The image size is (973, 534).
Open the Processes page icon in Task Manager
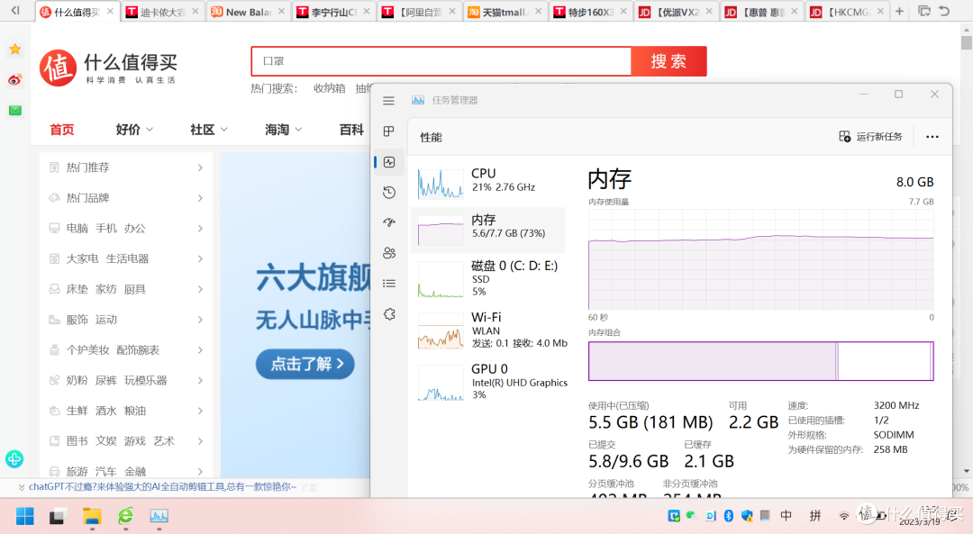pyautogui.click(x=389, y=131)
